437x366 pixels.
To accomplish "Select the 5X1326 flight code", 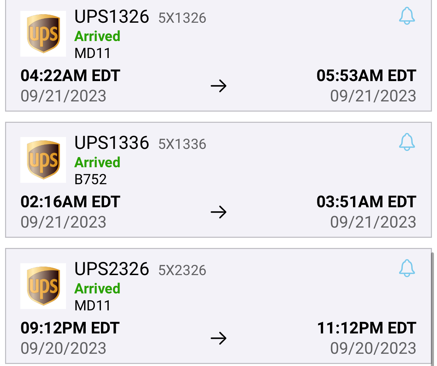I will [182, 18].
